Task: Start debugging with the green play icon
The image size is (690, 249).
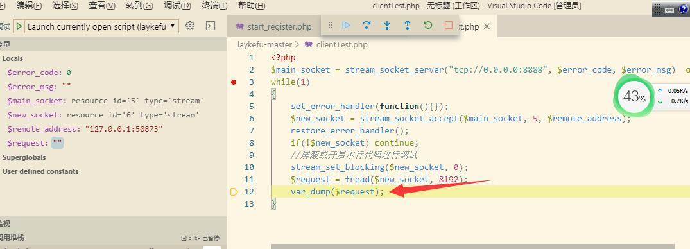Action: (x=19, y=26)
